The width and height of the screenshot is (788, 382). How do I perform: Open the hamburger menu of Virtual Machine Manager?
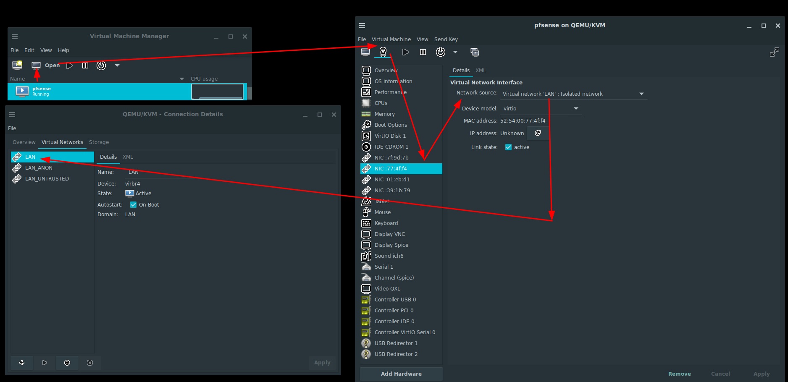coord(15,37)
